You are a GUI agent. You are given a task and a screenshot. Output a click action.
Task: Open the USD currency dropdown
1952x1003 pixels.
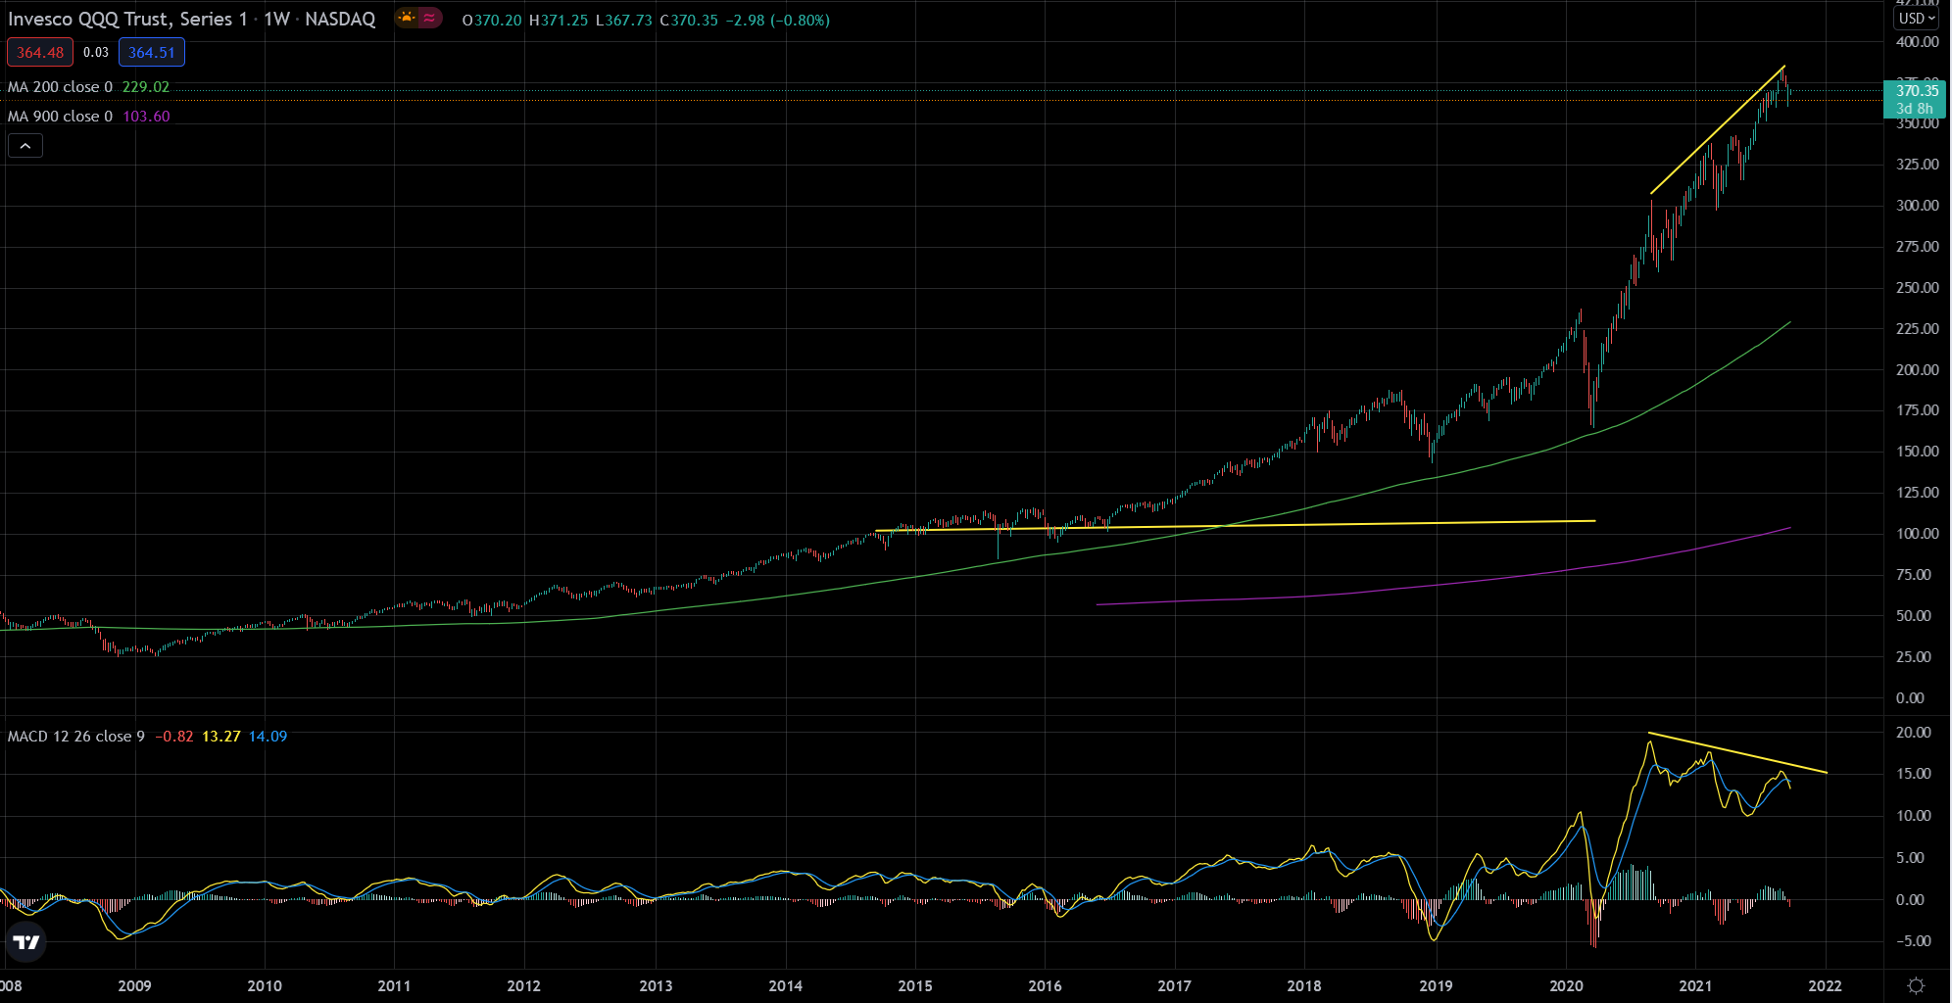[1916, 18]
